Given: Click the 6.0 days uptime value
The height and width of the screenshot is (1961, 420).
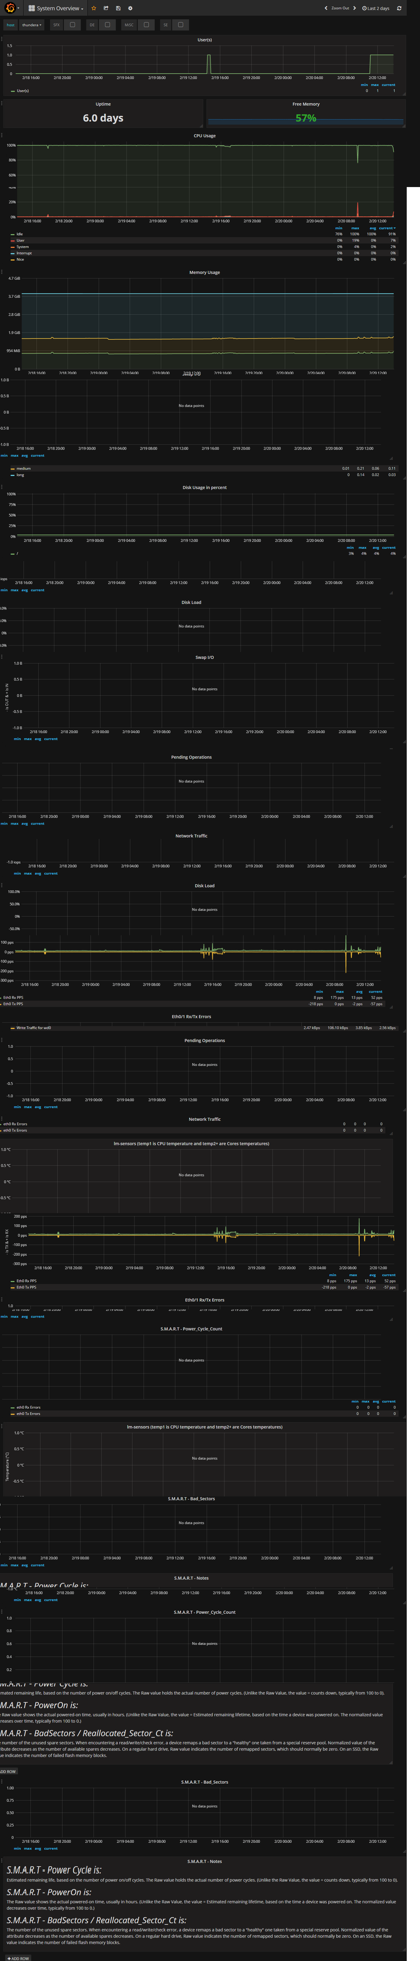Looking at the screenshot, I should (x=103, y=118).
